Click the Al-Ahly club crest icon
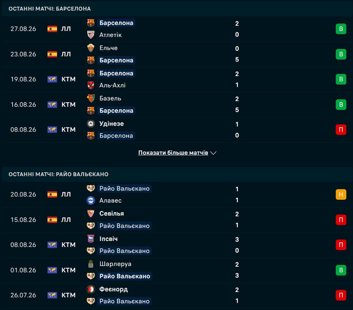353x310 pixels. point(91,85)
